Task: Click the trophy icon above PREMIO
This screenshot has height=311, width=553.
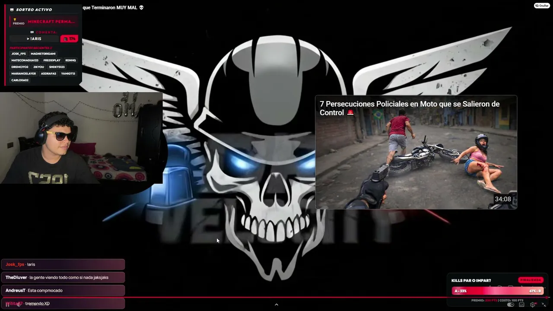Action: pyautogui.click(x=15, y=19)
